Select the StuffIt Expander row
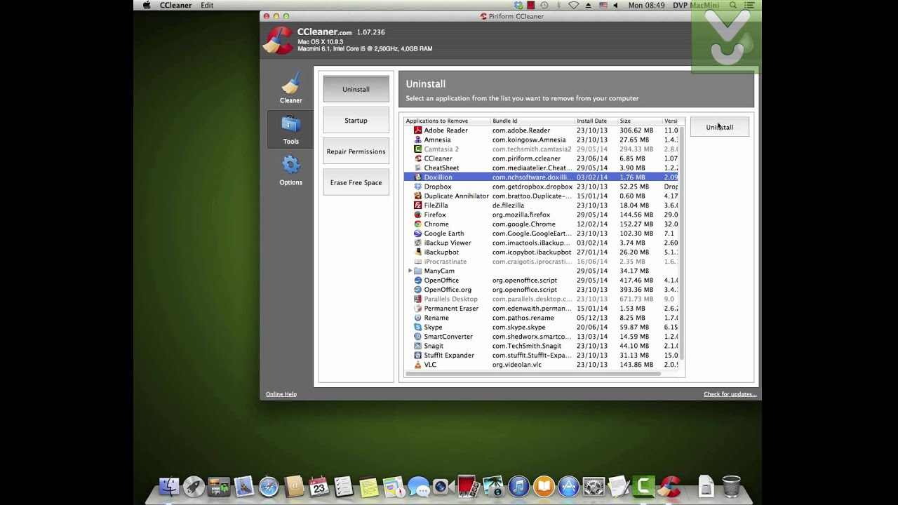This screenshot has height=505, width=898. tap(541, 356)
